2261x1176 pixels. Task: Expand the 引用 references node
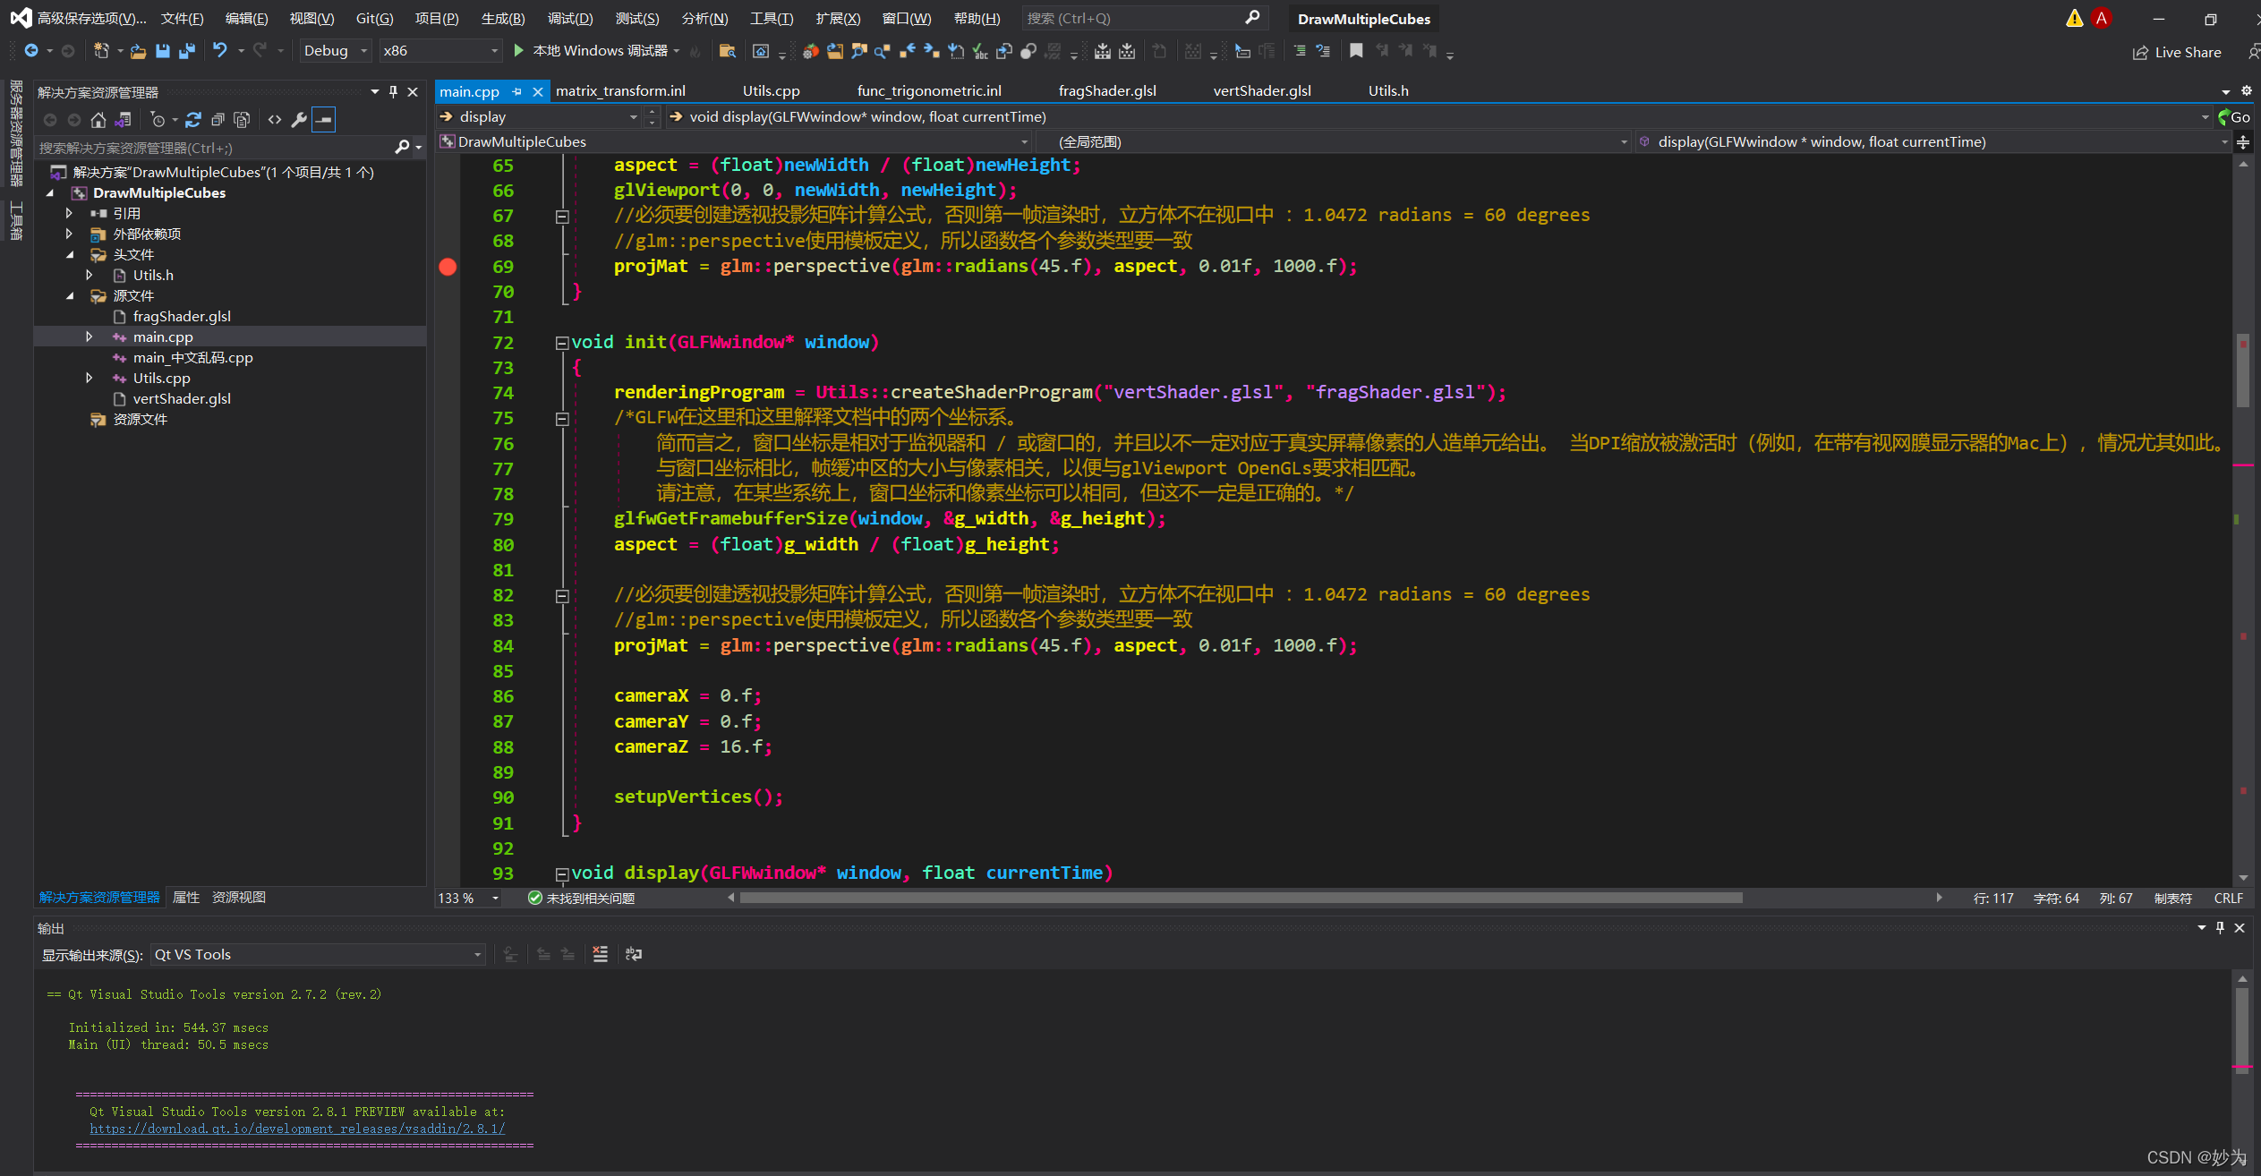coord(69,214)
